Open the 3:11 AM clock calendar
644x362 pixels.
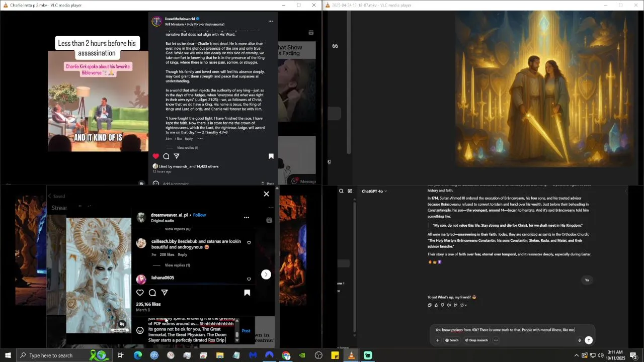[x=615, y=355]
